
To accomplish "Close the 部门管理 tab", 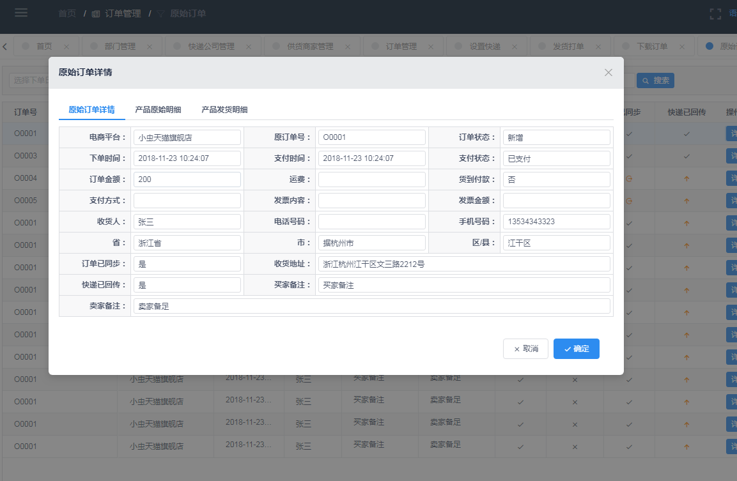I will 150,47.
